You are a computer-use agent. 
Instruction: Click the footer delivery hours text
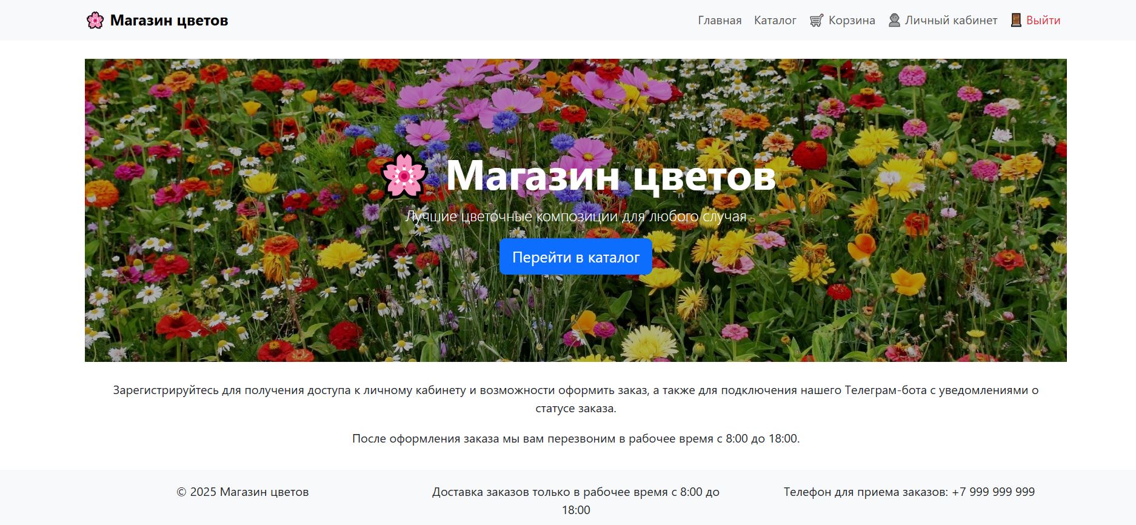pos(576,501)
